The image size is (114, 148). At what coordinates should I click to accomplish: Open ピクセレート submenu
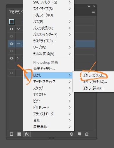pos(48,108)
